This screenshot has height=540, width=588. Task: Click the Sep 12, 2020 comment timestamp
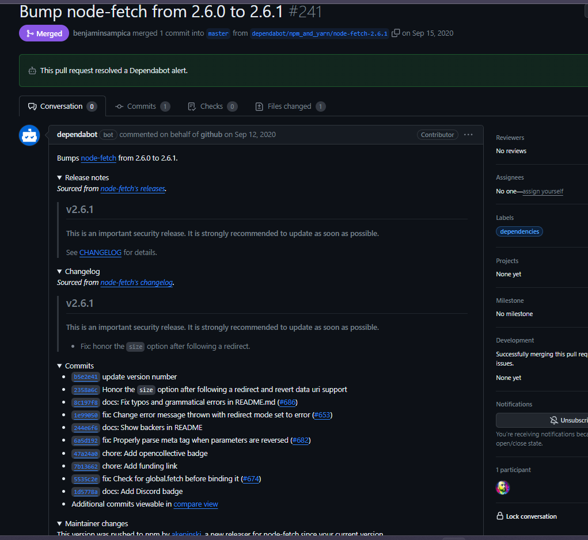(x=255, y=135)
